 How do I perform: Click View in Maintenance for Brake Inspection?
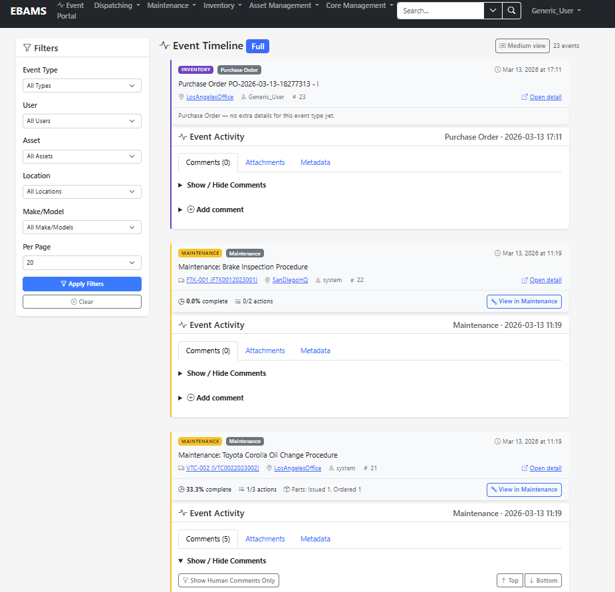pos(524,301)
